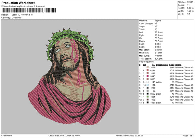Click the barcode under the worksheet title
This screenshot has width=195, height=138.
(29, 10)
